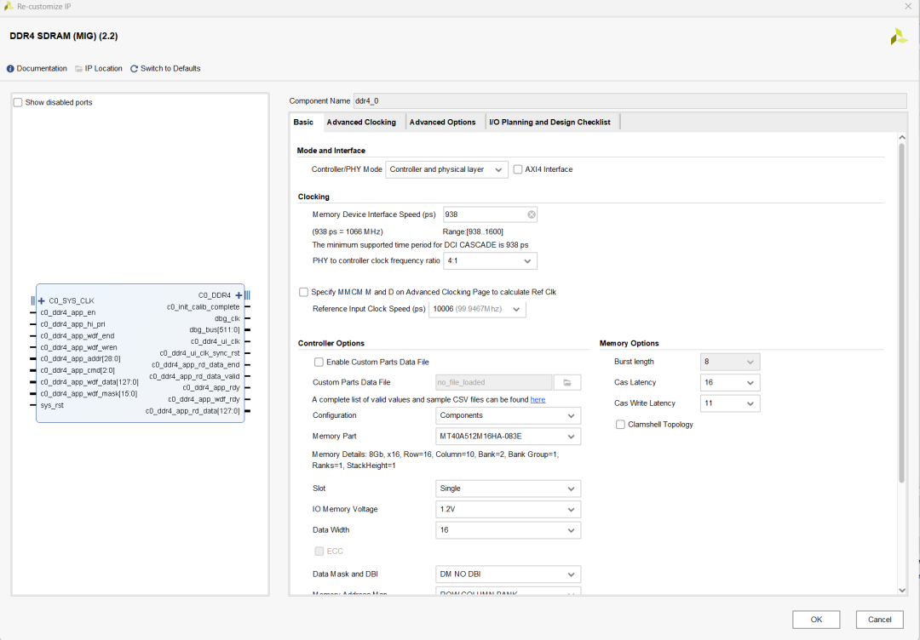Viewport: 920px width, 640px height.
Task: Open the Cas Write Latency dropdown
Action: [730, 403]
